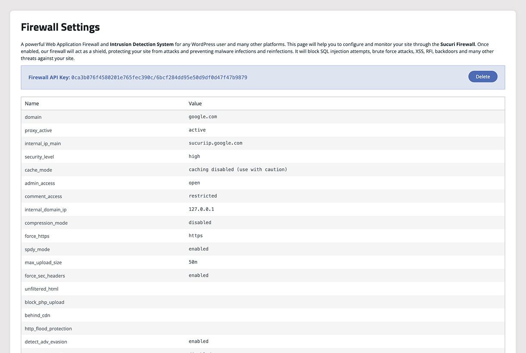This screenshot has height=353, width=526.
Task: Click the caching disabled value text
Action: click(238, 170)
